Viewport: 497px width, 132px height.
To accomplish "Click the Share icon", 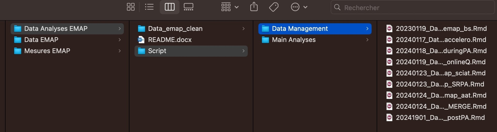I will 254,7.
